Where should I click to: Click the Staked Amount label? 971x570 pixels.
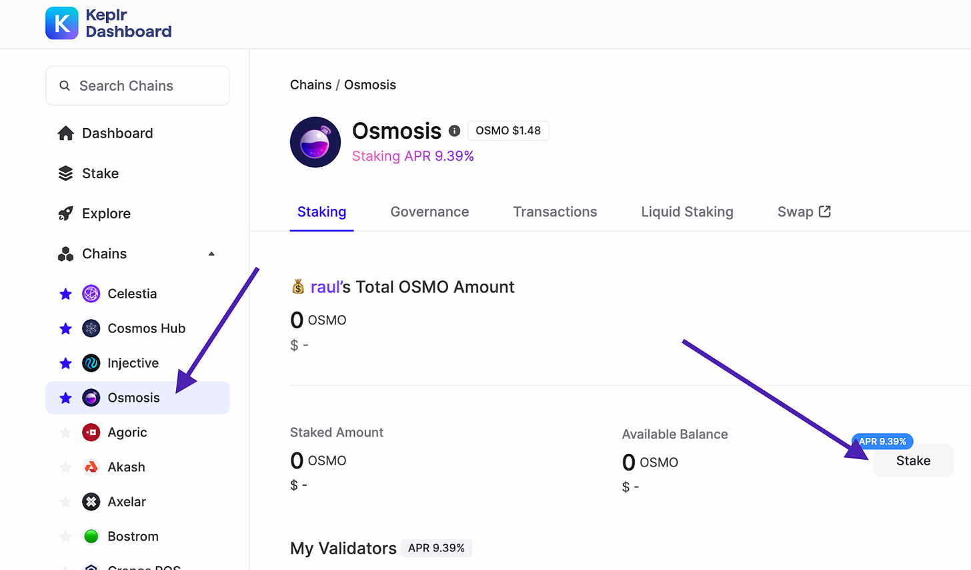coord(337,433)
